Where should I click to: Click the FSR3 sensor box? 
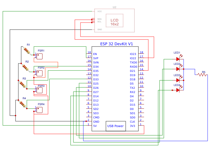click(40, 90)
